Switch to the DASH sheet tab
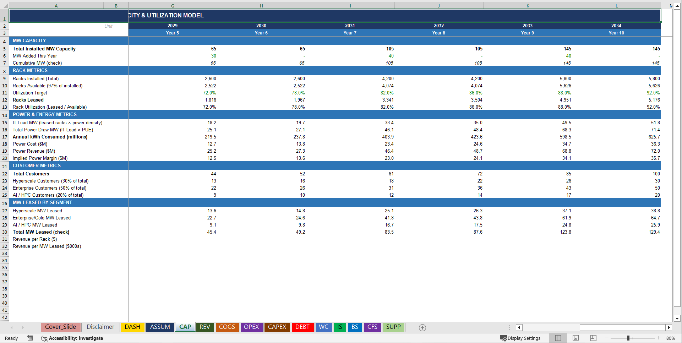This screenshot has width=682, height=343. (132, 327)
